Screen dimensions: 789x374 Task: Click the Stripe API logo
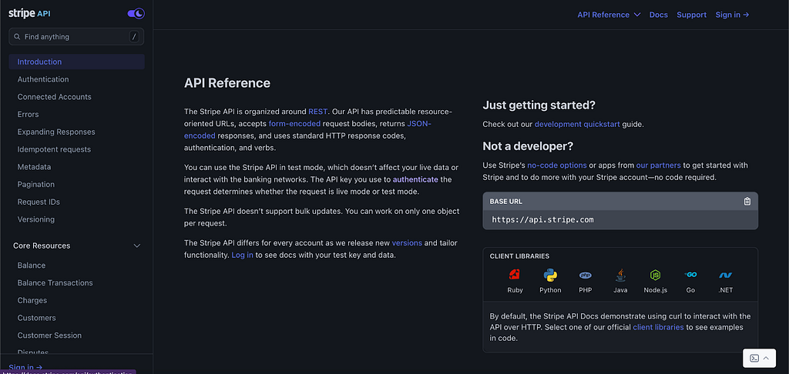pyautogui.click(x=29, y=14)
